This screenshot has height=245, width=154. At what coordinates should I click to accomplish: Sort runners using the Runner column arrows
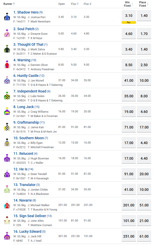(14, 4)
